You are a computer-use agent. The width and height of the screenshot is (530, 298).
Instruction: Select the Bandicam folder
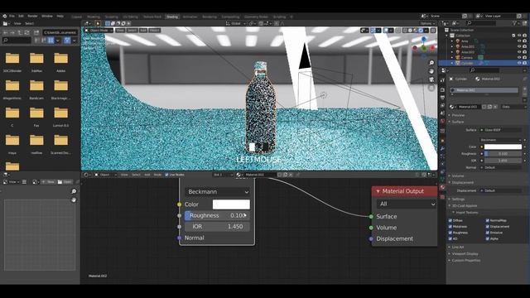(36, 89)
